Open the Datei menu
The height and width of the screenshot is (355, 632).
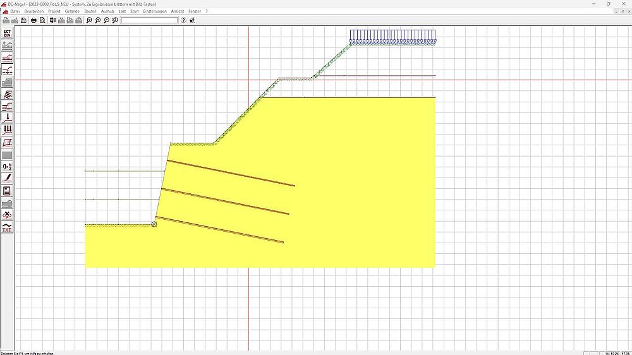[15, 11]
